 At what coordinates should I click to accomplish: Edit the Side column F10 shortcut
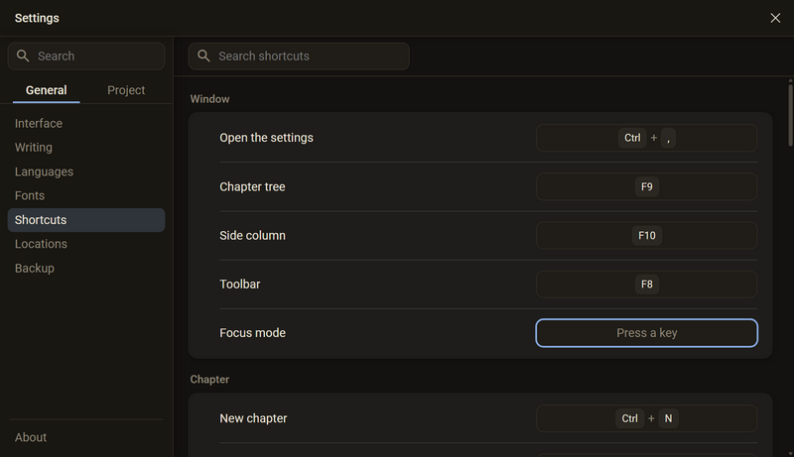pyautogui.click(x=647, y=236)
